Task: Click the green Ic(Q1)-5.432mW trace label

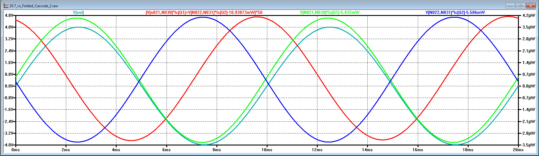Action: [x=329, y=12]
